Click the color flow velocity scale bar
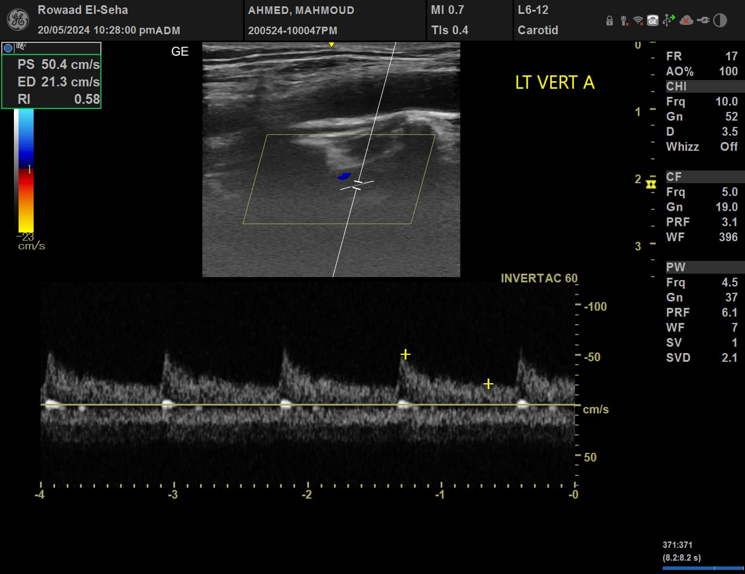This screenshot has width=745, height=574. [x=26, y=170]
